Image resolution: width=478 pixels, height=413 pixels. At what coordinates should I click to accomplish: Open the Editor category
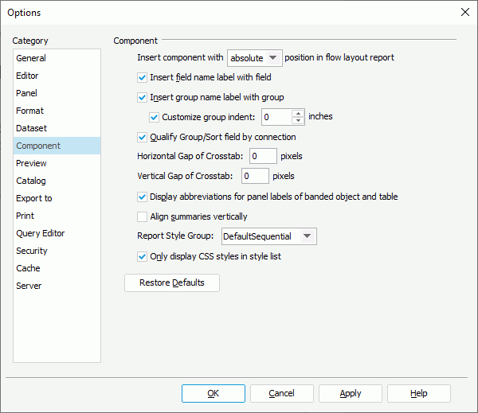pyautogui.click(x=57, y=76)
